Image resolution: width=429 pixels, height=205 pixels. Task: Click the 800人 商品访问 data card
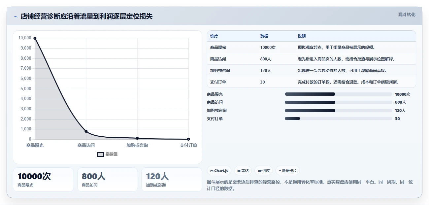(x=107, y=180)
